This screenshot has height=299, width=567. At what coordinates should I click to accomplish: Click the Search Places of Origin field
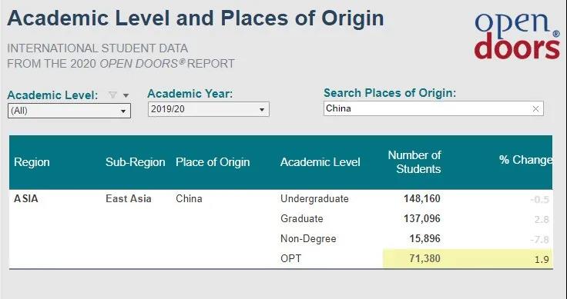click(x=433, y=108)
